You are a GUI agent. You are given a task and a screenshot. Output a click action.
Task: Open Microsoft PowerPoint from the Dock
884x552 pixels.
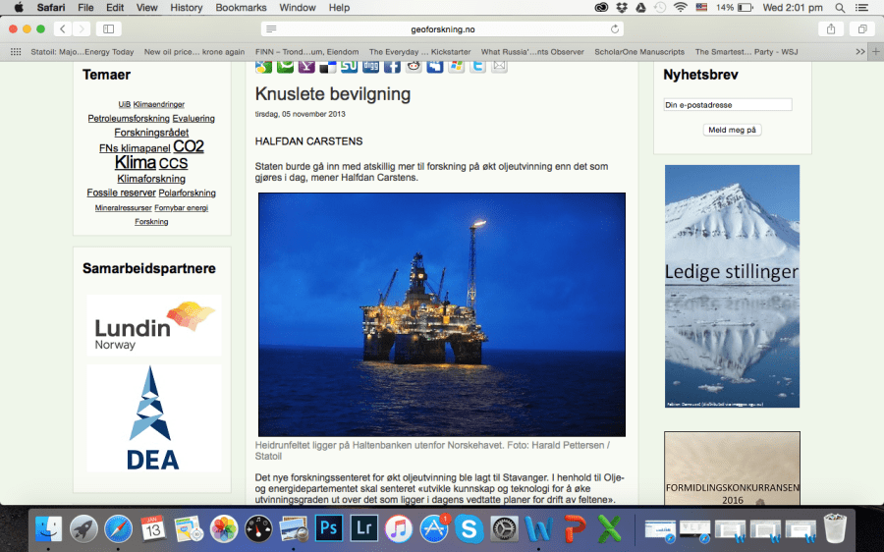(x=574, y=528)
